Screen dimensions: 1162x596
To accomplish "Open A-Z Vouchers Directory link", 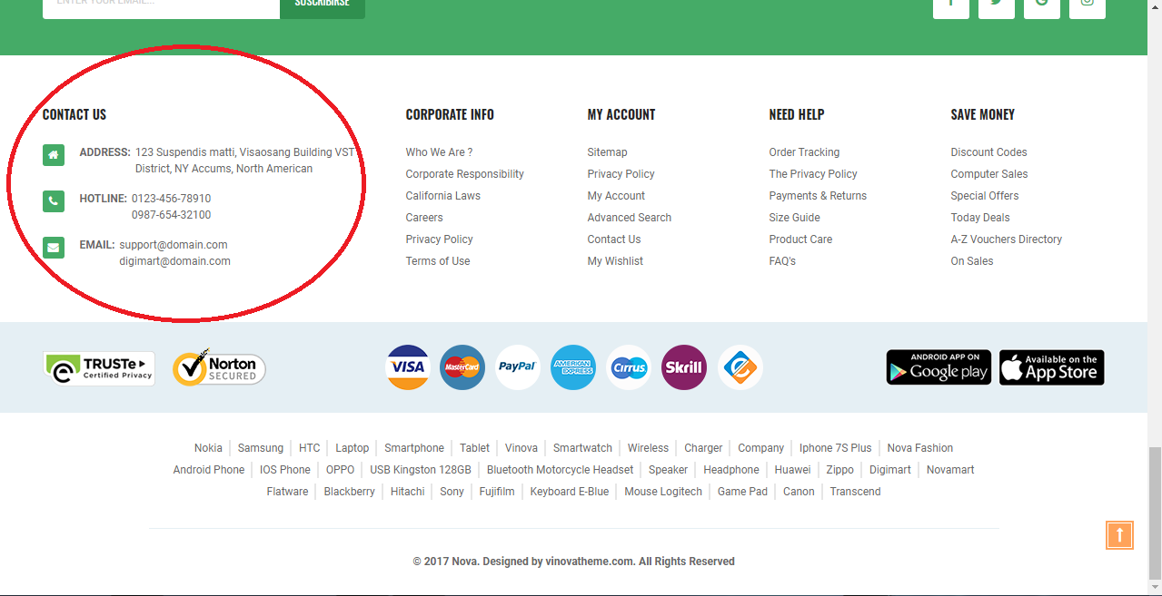I will click(1007, 239).
